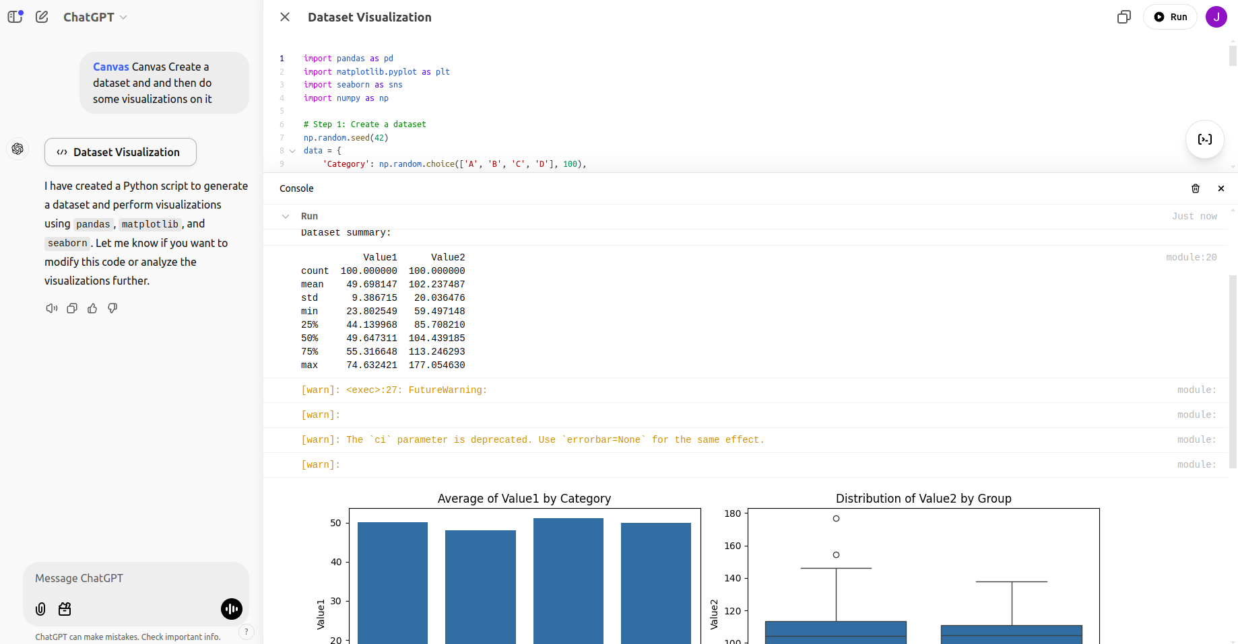Open the user profile avatar J
This screenshot has width=1238, height=644.
coord(1216,17)
